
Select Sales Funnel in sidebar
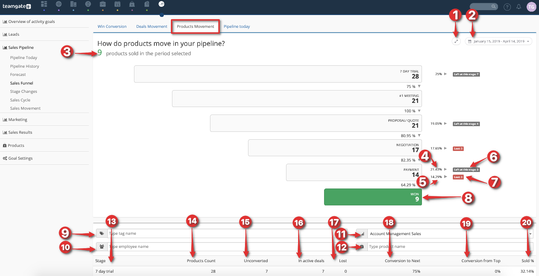pos(22,83)
